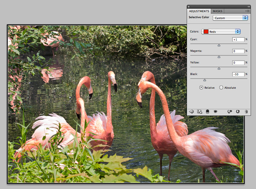Select the Absolute method option
The width and height of the screenshot is (256, 189).
[x=221, y=88]
